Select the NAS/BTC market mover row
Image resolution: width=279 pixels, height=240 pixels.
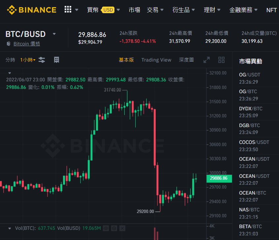[x=259, y=213]
